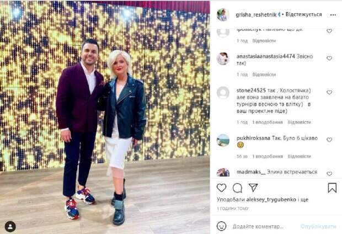Screen dimensions: 342x234
Task: Like madmaks__ comment heart
Action: pos(329,174)
